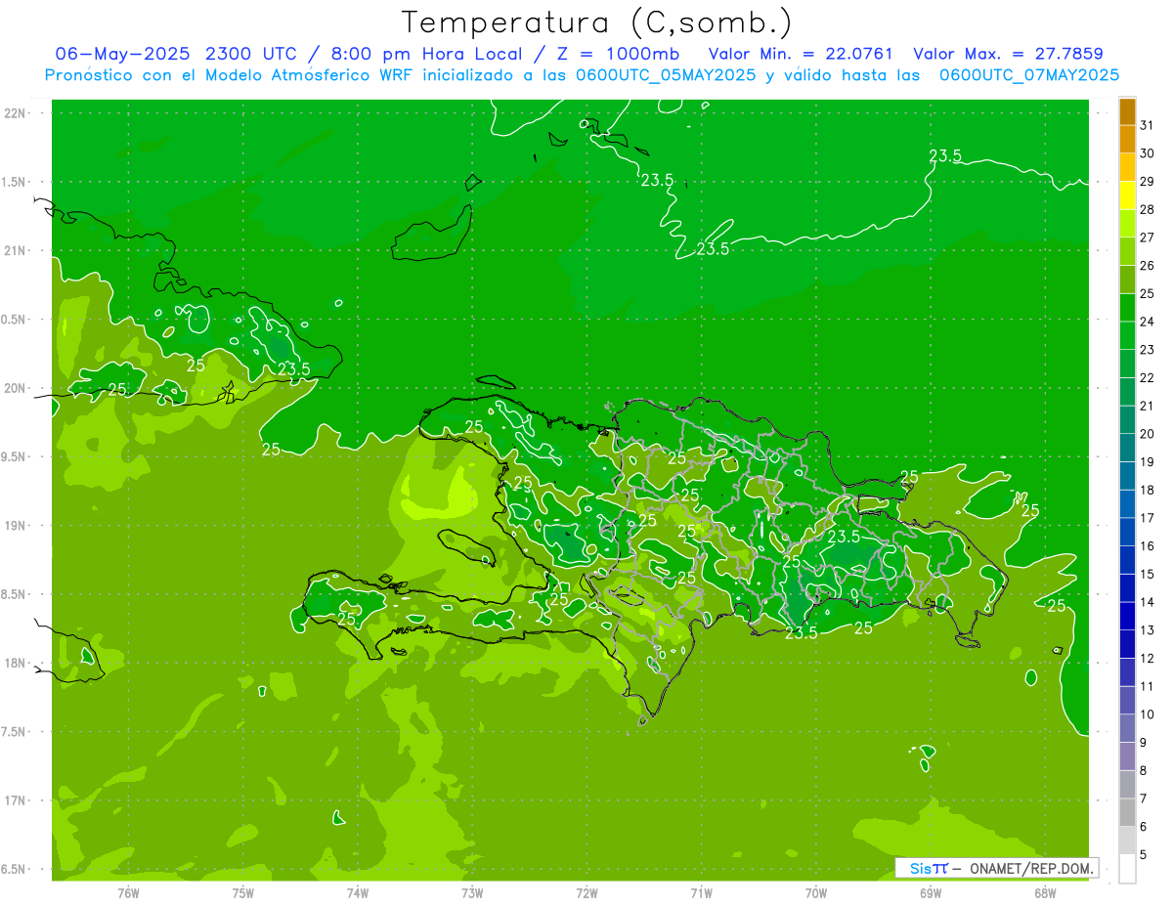This screenshot has width=1173, height=906.
Task: Click the "0600UTC_07MAY2025" valid-until time
Action: pyautogui.click(x=1029, y=75)
